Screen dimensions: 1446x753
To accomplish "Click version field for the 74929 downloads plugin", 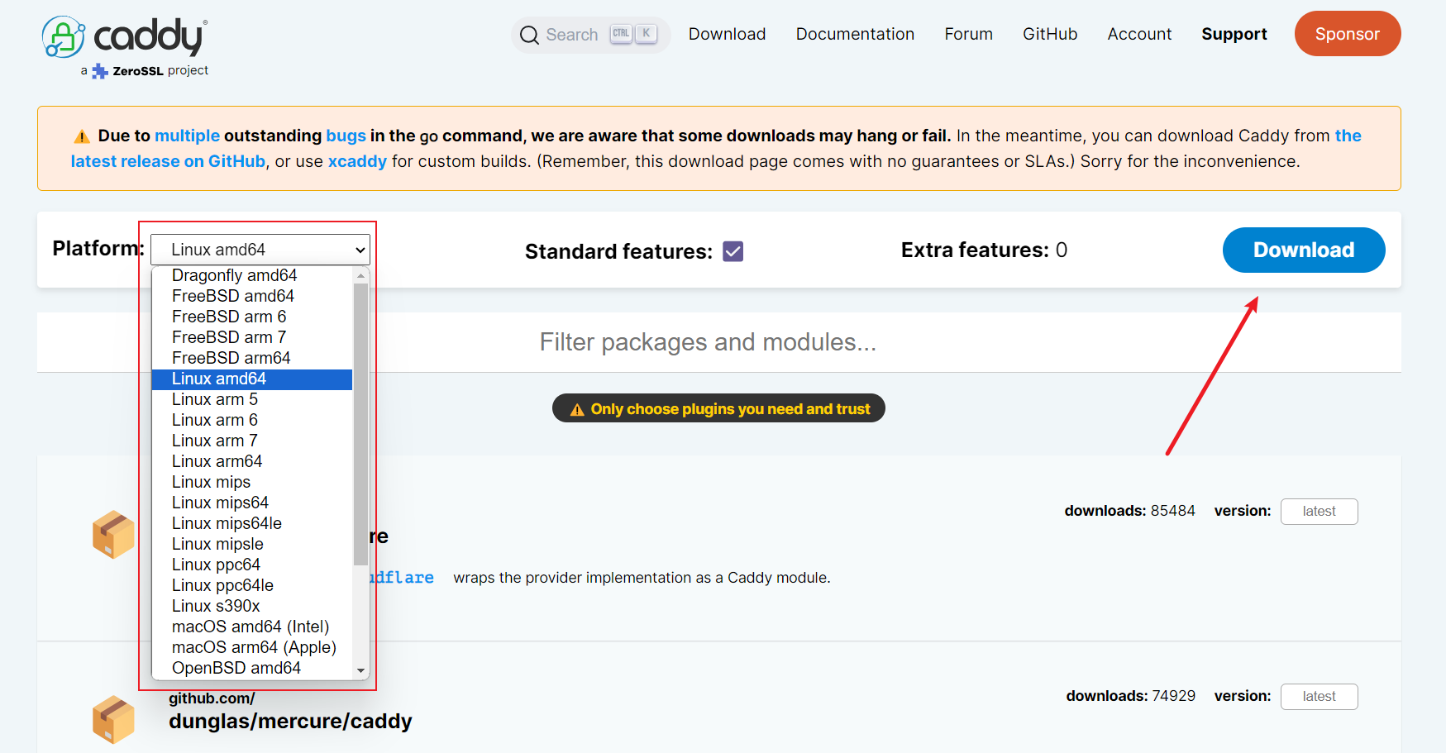I will (1319, 697).
